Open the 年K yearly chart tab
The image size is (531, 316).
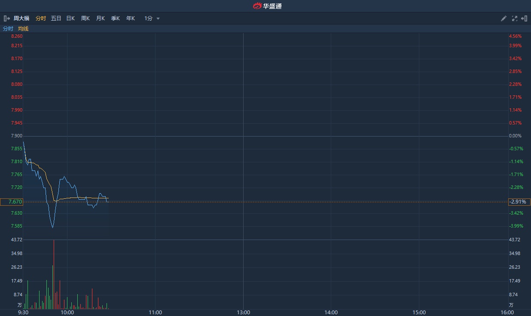click(x=131, y=18)
